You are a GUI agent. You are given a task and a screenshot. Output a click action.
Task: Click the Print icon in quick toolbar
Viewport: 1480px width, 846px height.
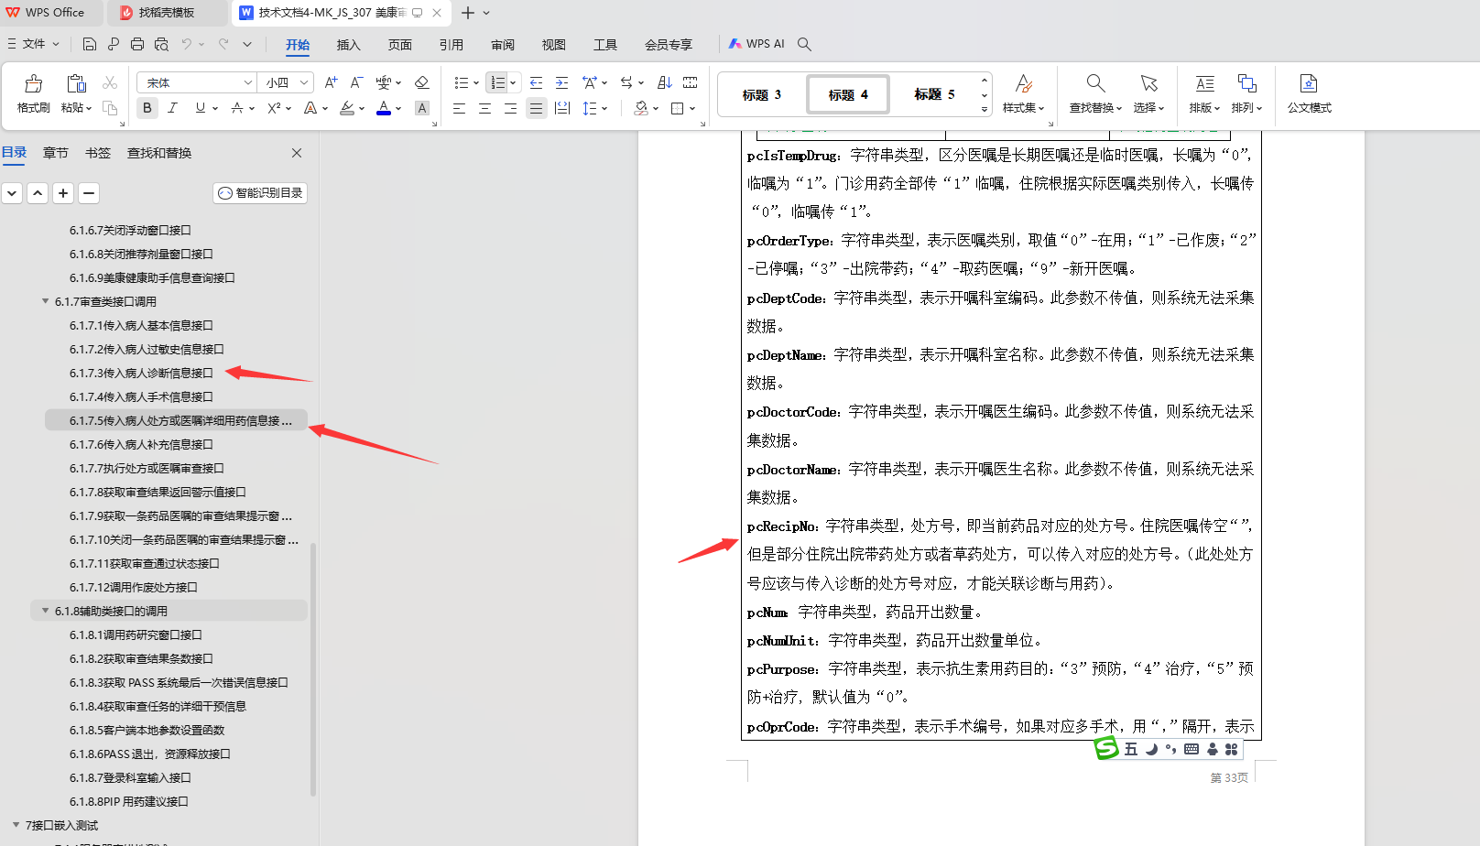pos(137,44)
